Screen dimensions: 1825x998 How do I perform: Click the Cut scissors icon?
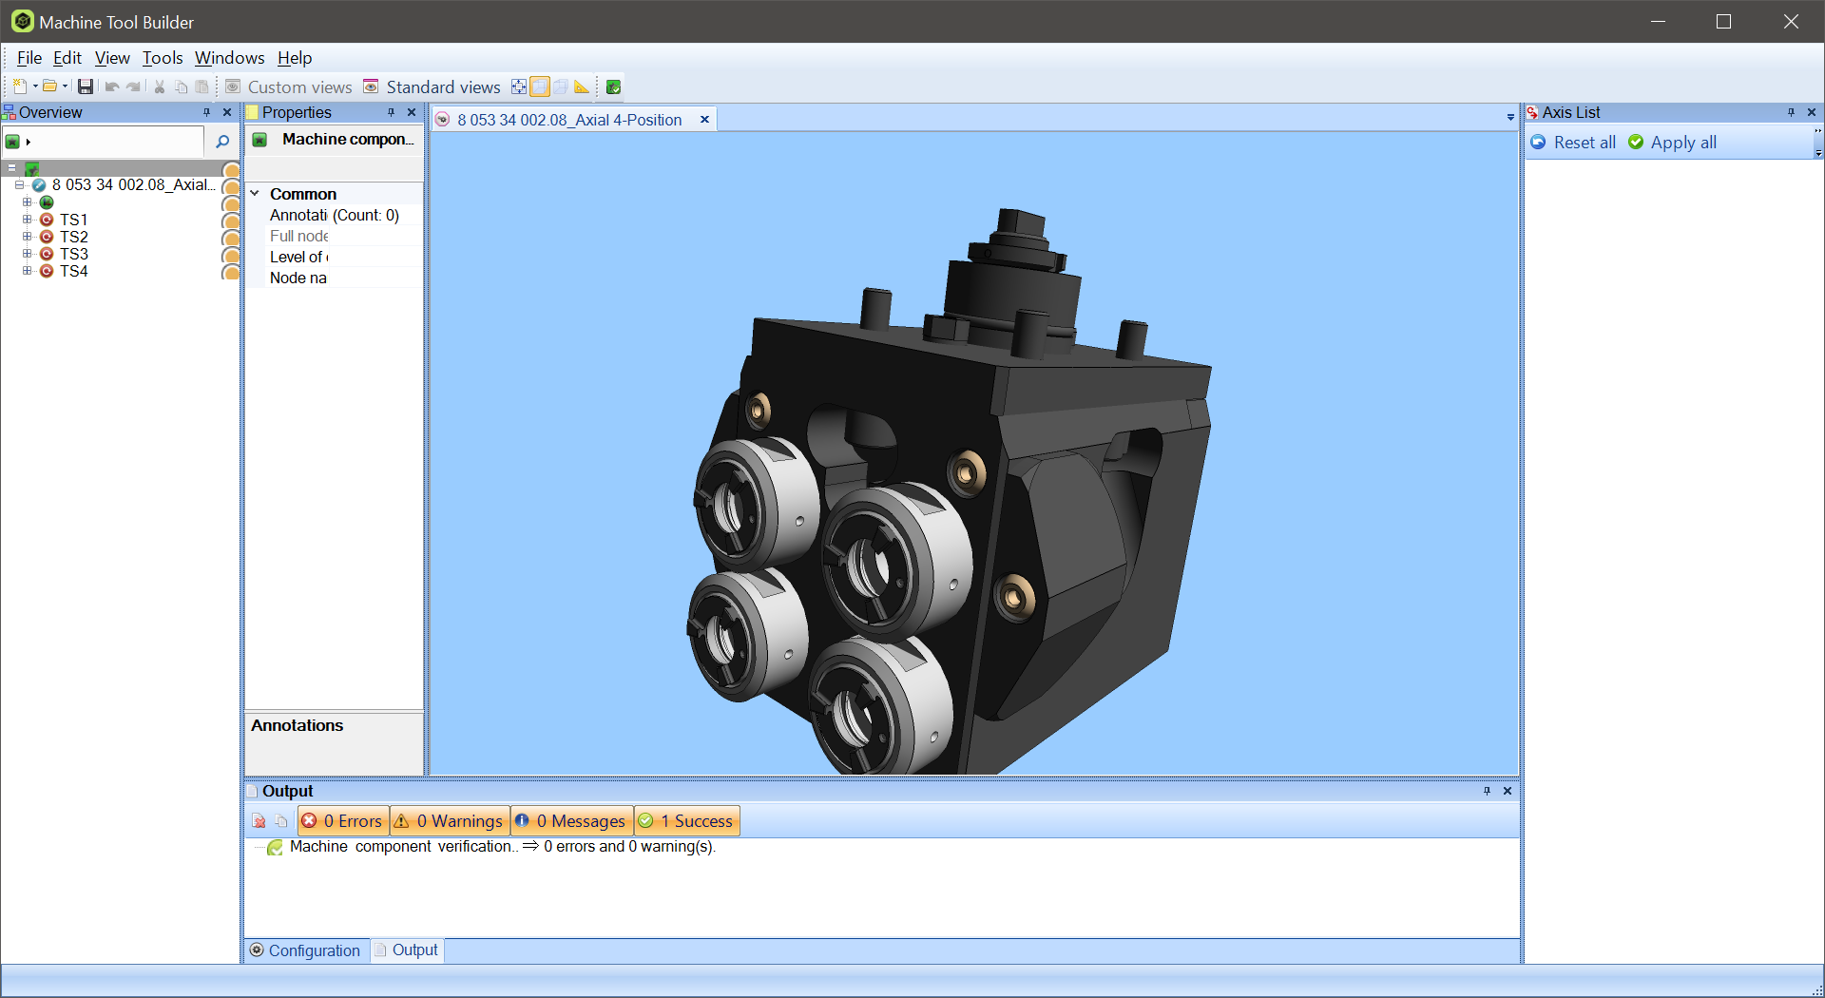click(x=160, y=86)
